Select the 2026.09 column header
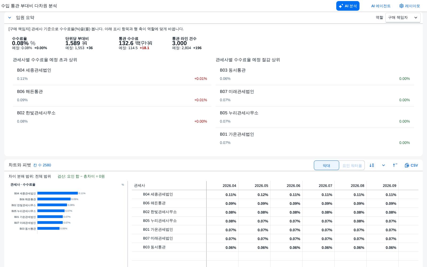 click(383, 186)
